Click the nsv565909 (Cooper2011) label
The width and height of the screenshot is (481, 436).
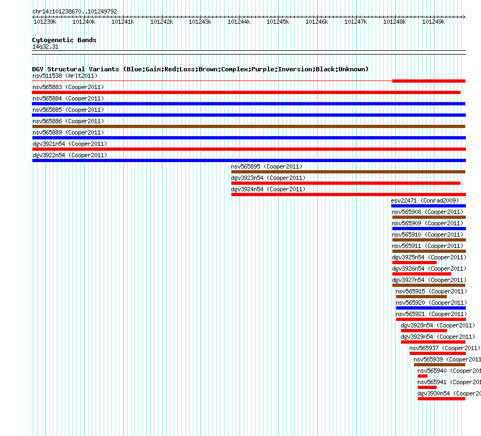[427, 223]
